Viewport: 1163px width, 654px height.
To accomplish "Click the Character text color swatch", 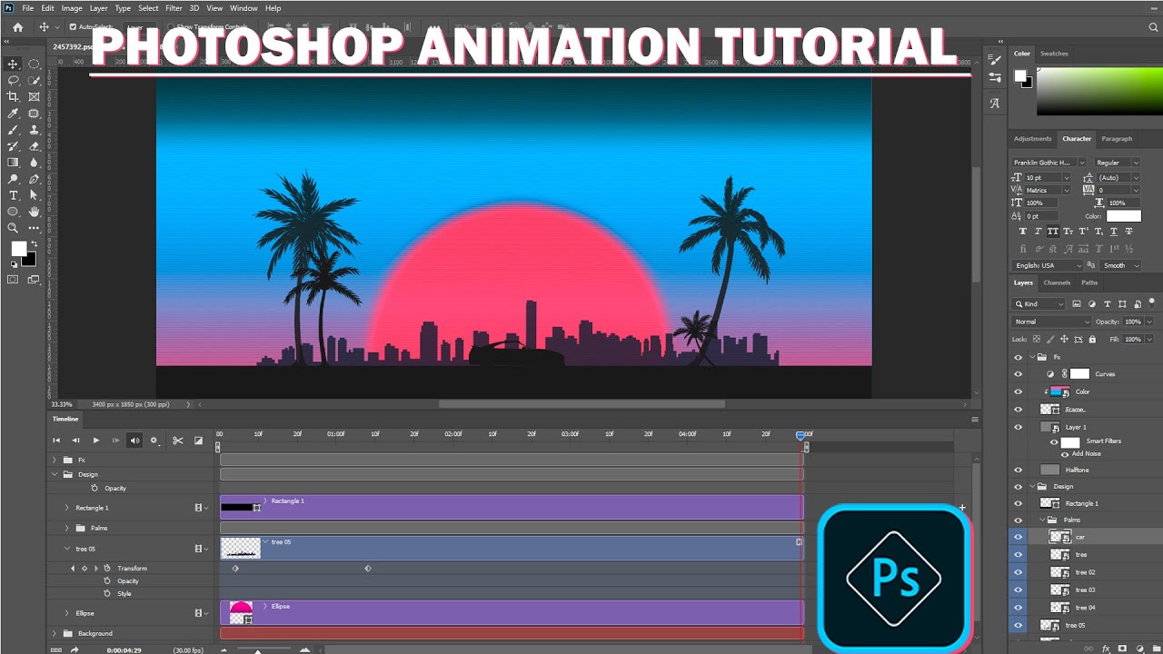I will point(1123,216).
